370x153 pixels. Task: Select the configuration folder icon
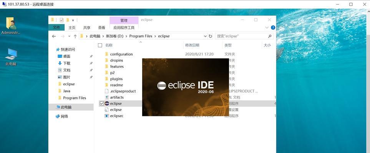[x=106, y=54]
